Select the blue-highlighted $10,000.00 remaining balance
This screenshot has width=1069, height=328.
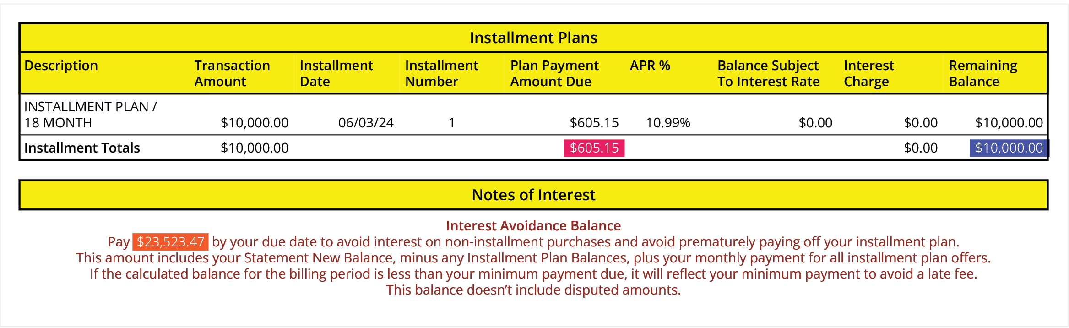[x=1009, y=148]
